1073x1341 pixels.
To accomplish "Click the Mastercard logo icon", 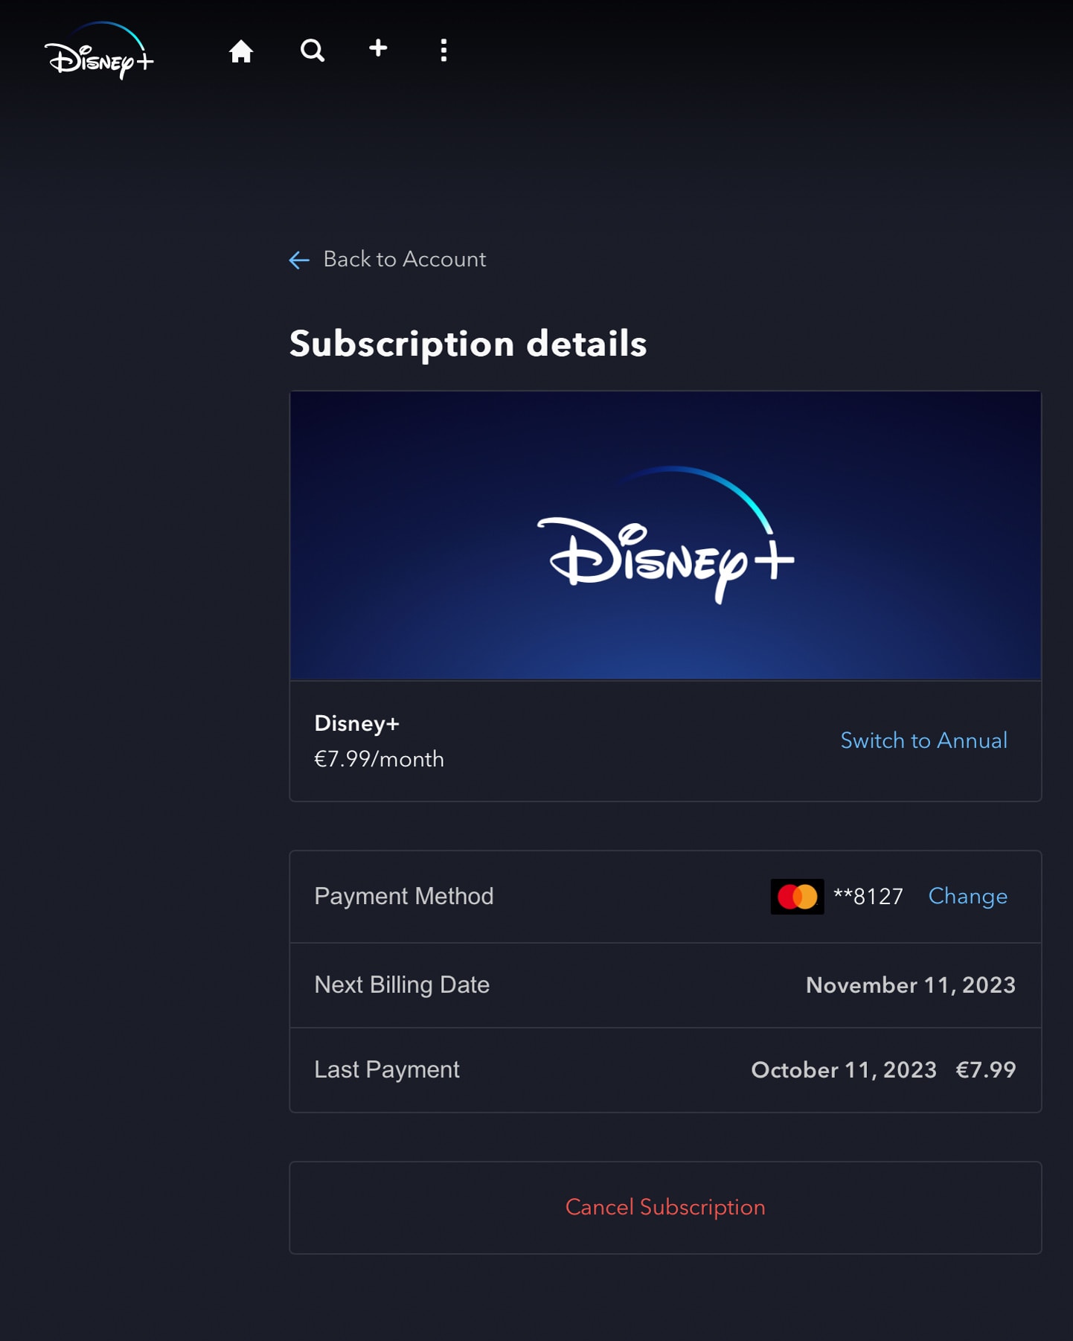I will [797, 897].
